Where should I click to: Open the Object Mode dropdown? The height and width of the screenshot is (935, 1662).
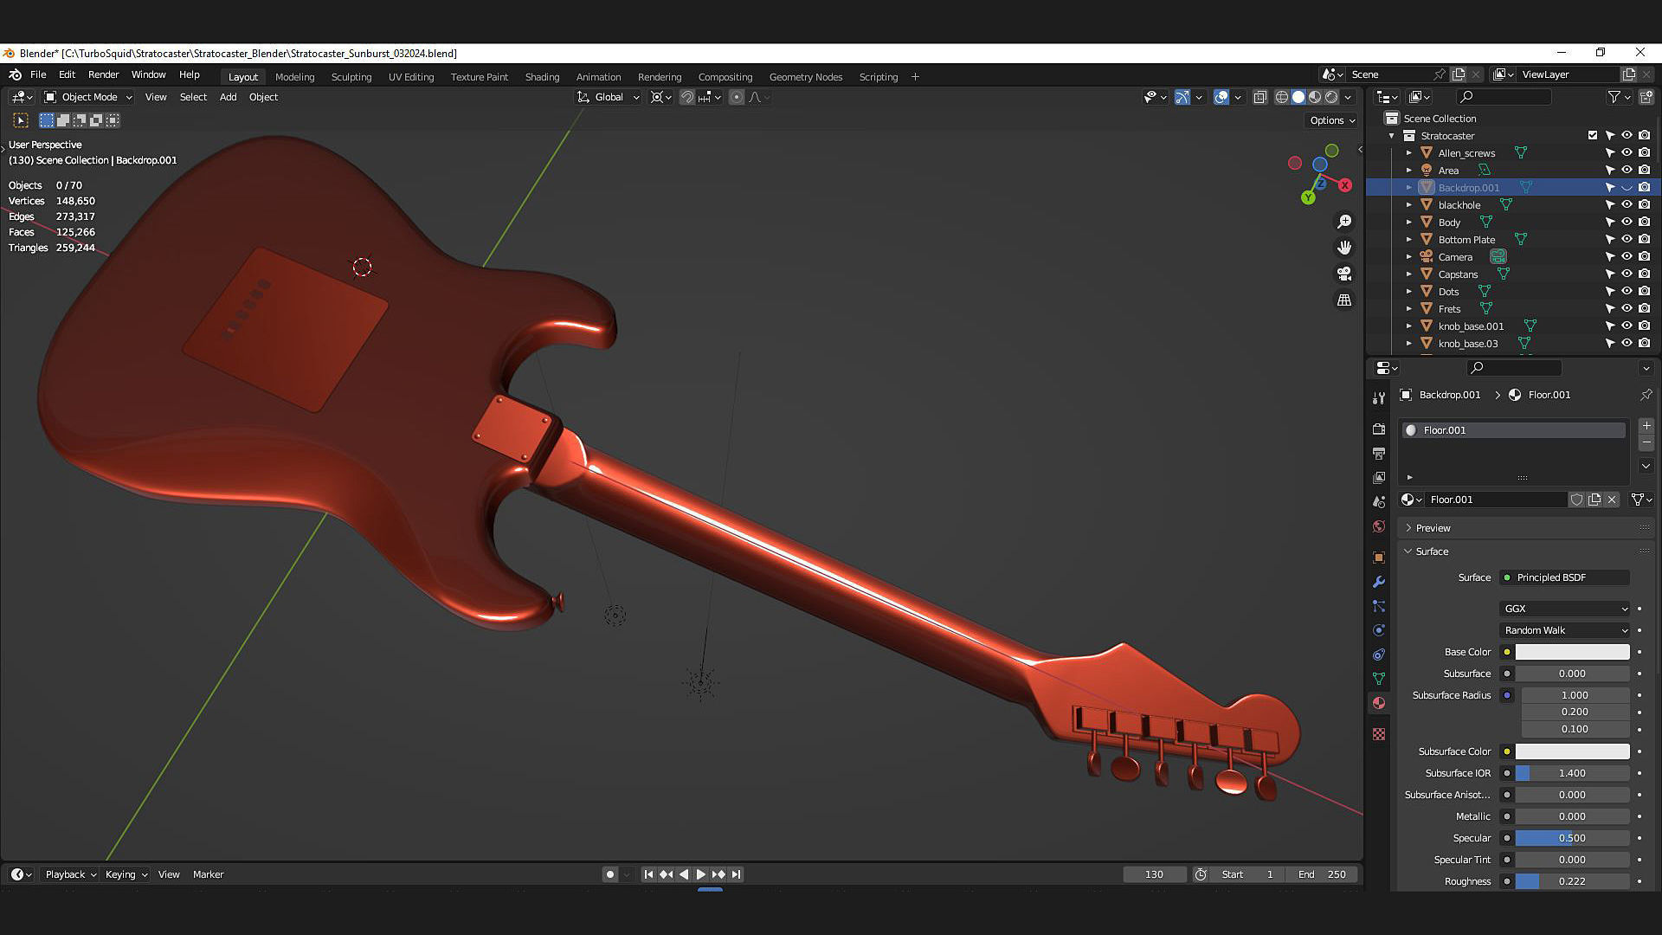point(88,97)
